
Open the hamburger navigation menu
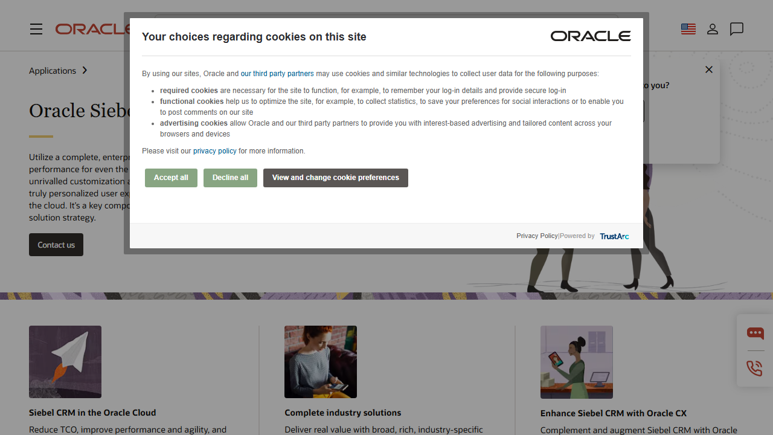pyautogui.click(x=36, y=29)
